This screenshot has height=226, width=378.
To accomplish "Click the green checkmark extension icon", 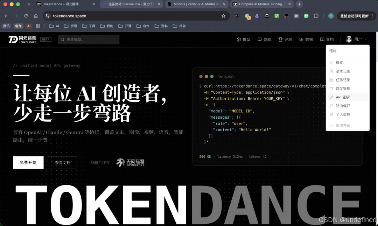I will point(277,16).
